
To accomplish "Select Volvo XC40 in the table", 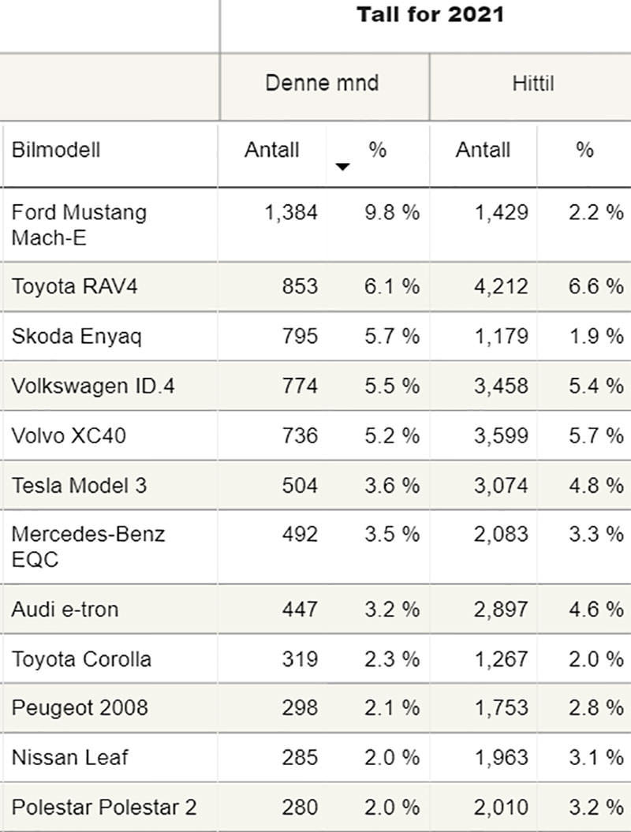I will pyautogui.click(x=69, y=435).
